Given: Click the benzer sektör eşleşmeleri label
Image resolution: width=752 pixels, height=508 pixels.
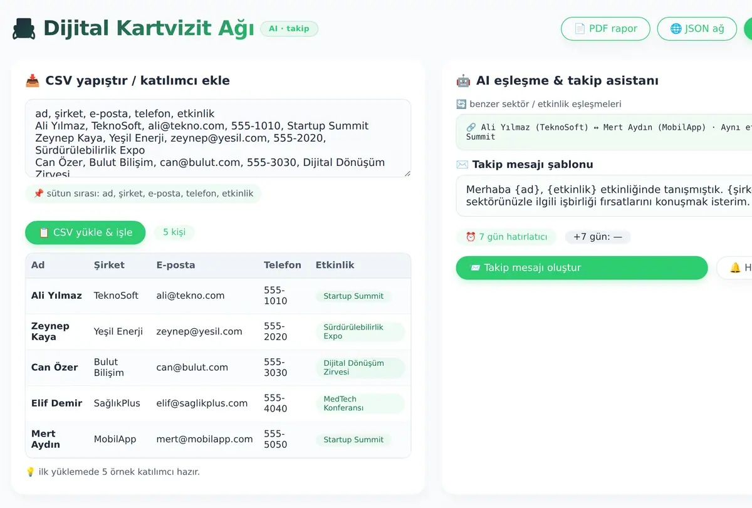Looking at the screenshot, I should pos(539,104).
